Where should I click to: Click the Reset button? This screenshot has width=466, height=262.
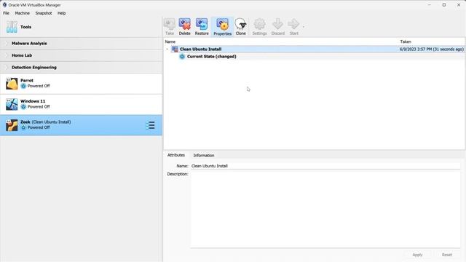[446, 255]
